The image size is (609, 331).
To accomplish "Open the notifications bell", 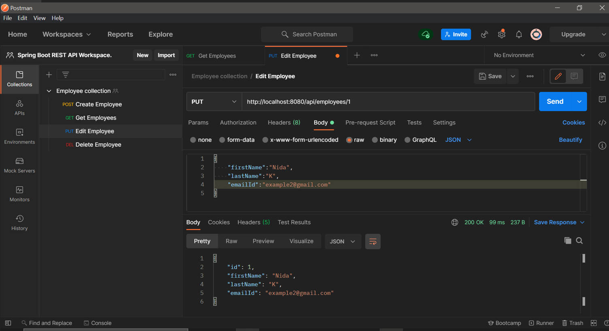I will [x=519, y=34].
